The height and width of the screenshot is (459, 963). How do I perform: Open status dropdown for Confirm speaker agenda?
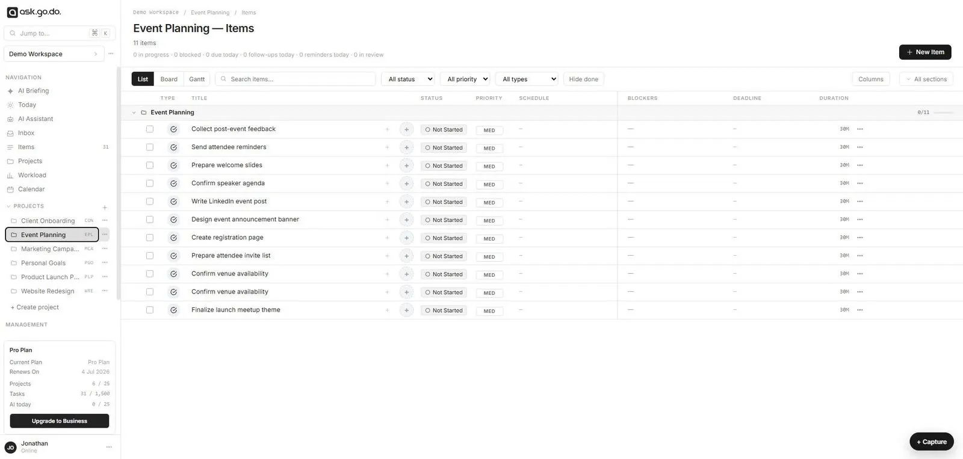point(444,183)
